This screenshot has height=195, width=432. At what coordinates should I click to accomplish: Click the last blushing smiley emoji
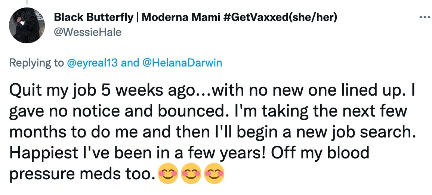click(214, 173)
